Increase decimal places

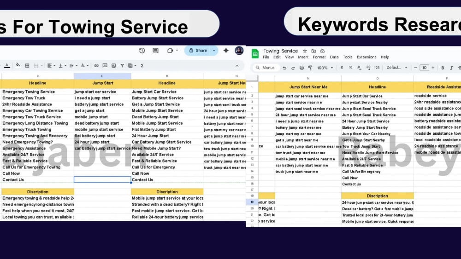click(368, 68)
